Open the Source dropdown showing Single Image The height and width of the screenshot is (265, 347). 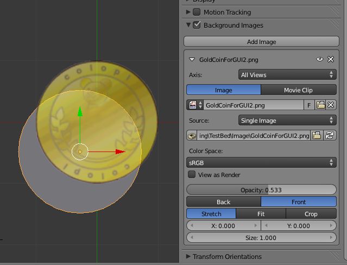click(287, 121)
